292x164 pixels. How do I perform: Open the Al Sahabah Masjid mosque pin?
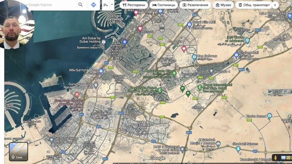[x=218, y=143]
